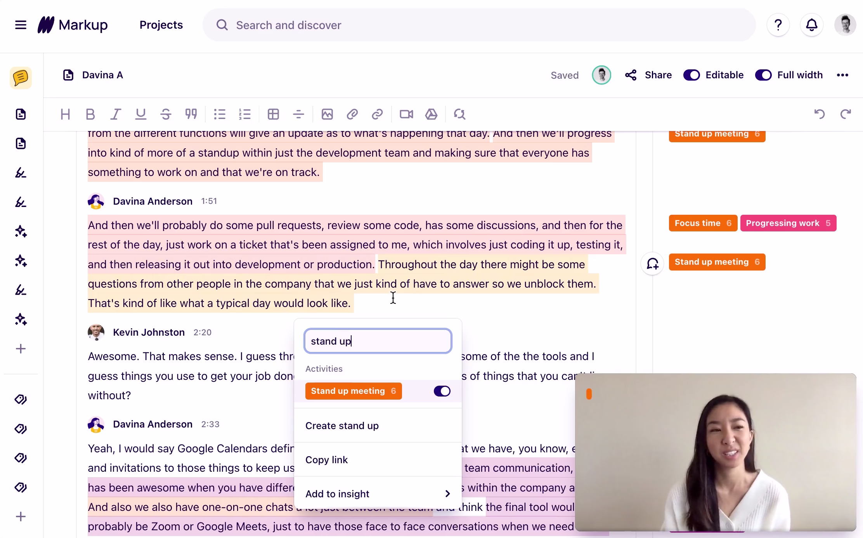Image resolution: width=863 pixels, height=538 pixels.
Task: Toggle the Full width switch
Action: [763, 75]
